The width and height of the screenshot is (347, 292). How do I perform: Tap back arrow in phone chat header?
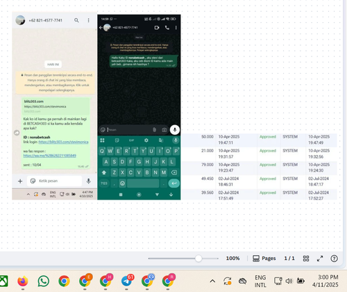(101, 28)
